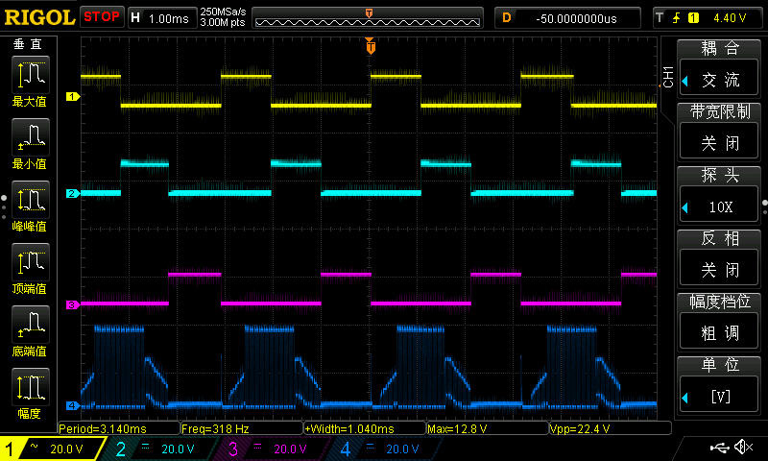
Task: Click the speaker mute icon
Action: pyautogui.click(x=742, y=448)
